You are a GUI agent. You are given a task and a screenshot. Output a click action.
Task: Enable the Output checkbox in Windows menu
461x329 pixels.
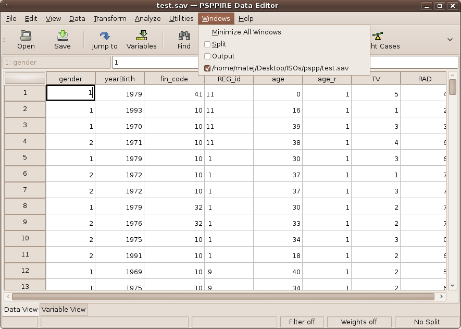click(207, 56)
